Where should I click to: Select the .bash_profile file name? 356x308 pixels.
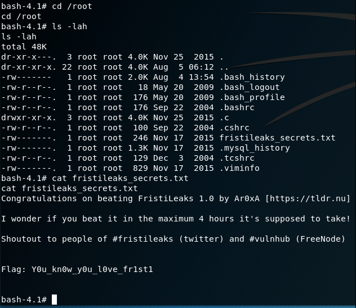click(252, 97)
